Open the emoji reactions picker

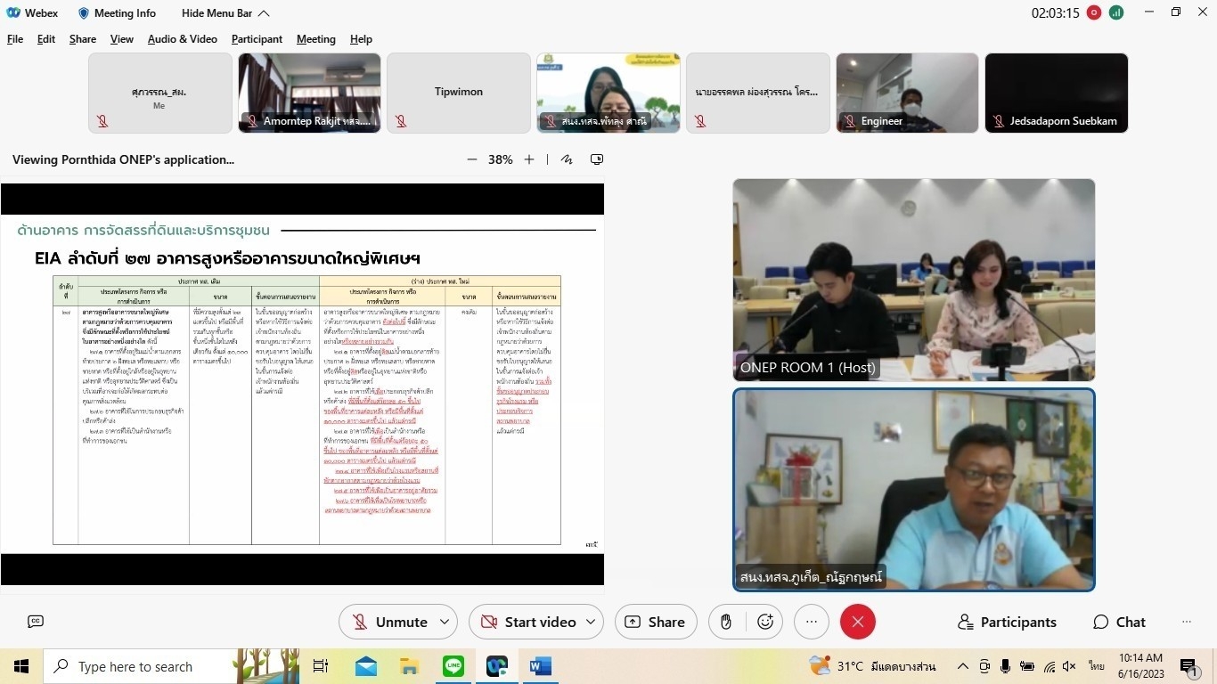pos(765,622)
